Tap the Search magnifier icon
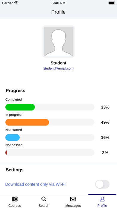Viewport: 117px width, 208px height. pyautogui.click(x=44, y=199)
